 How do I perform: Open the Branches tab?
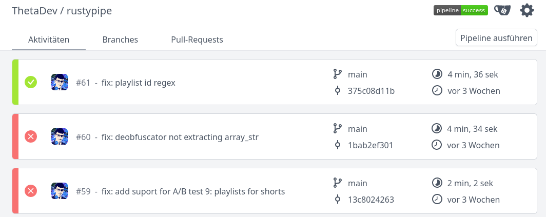[120, 40]
